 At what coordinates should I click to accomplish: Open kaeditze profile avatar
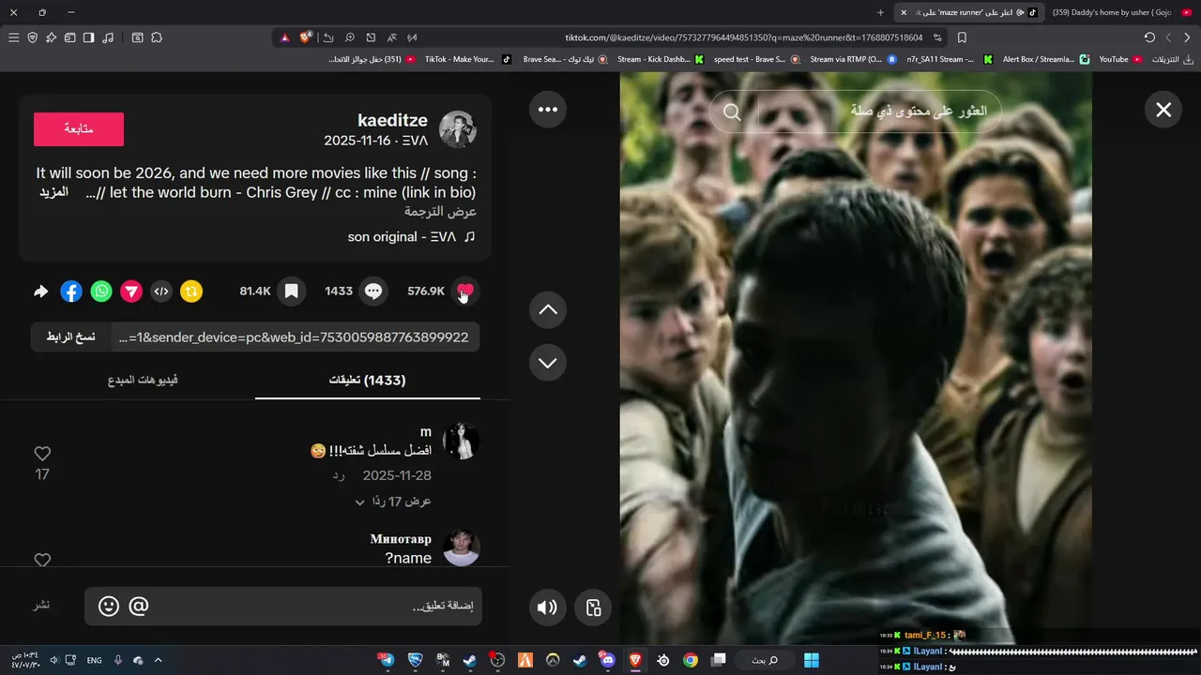click(458, 129)
